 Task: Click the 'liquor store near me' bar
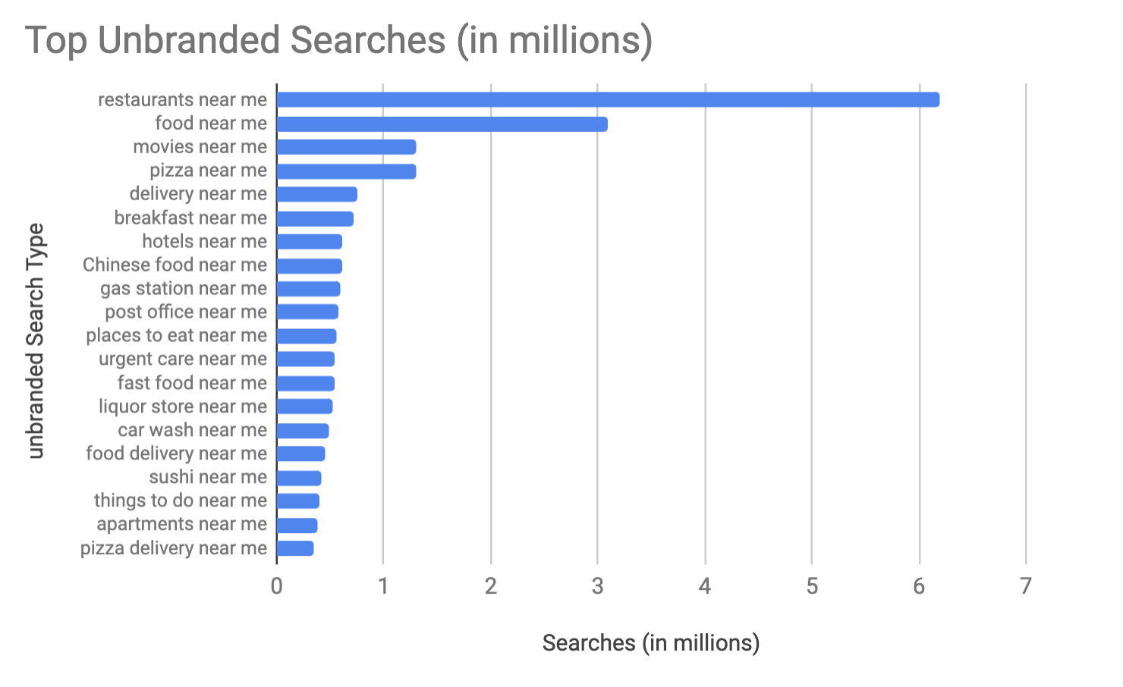point(304,406)
